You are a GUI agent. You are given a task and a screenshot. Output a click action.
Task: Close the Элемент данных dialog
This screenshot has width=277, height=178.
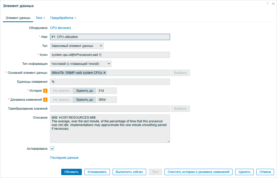tap(273, 4)
